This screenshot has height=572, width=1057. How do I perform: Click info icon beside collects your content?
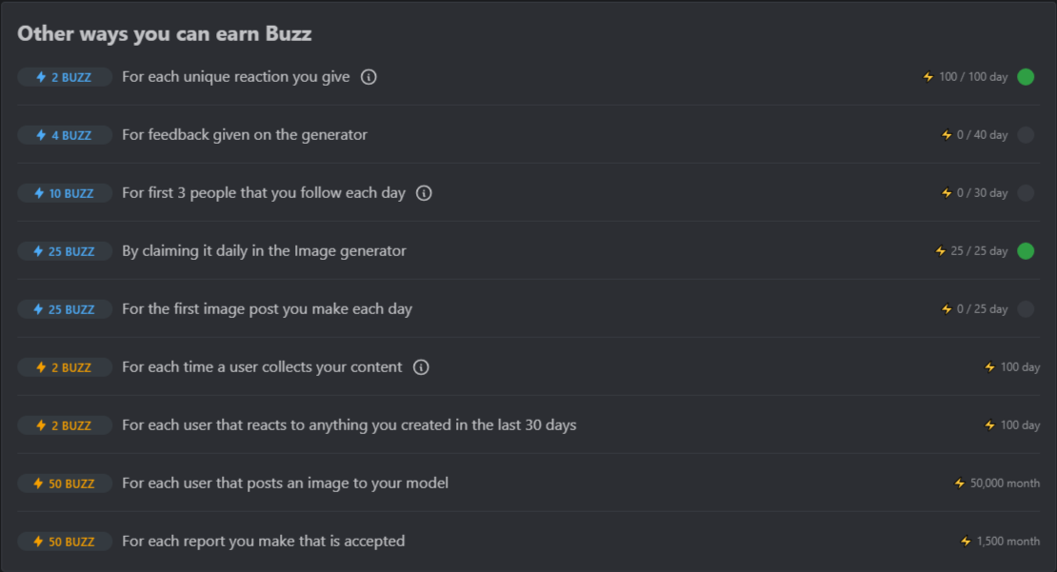click(x=421, y=367)
